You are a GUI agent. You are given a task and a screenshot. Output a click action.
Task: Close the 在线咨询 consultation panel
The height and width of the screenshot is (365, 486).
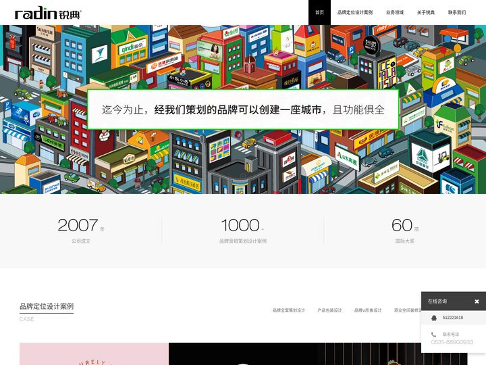[x=477, y=301]
